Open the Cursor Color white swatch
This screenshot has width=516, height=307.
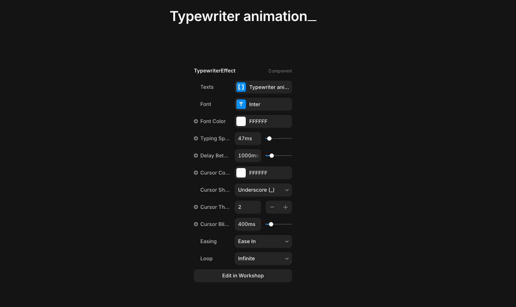(241, 173)
